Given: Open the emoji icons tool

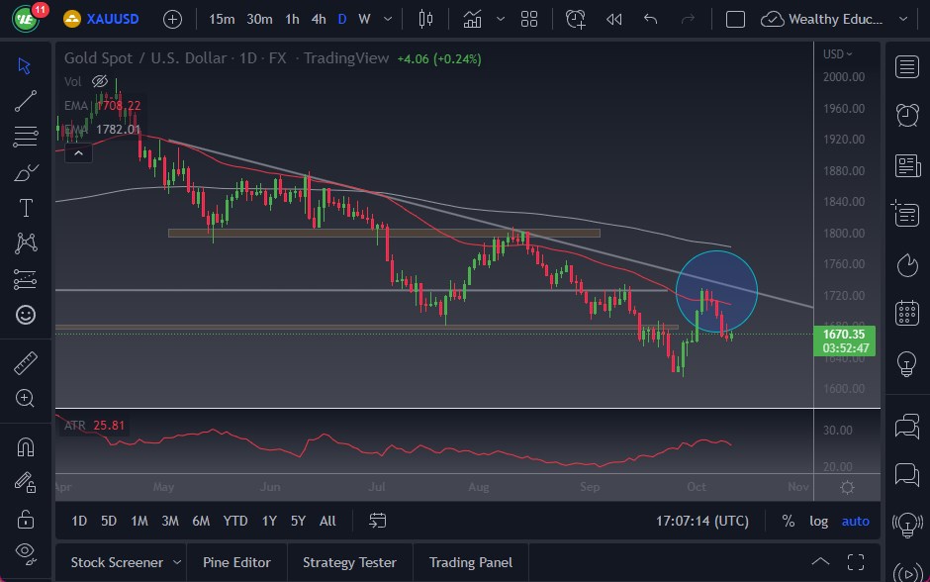Looking at the screenshot, I should (26, 315).
